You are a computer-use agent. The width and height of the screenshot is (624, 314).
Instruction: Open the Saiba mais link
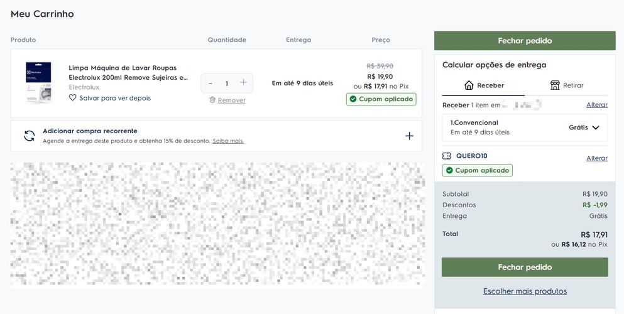click(x=228, y=141)
